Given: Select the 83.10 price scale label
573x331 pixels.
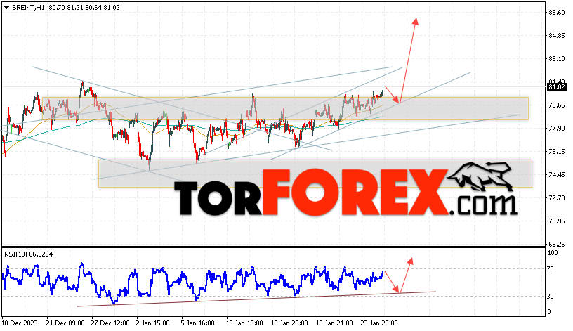Looking at the screenshot, I should (557, 58).
